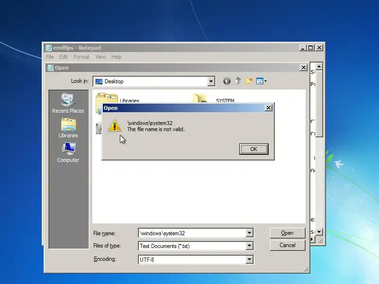The image size is (379, 284).
Task: Open the Notepad File menu
Action: [50, 57]
